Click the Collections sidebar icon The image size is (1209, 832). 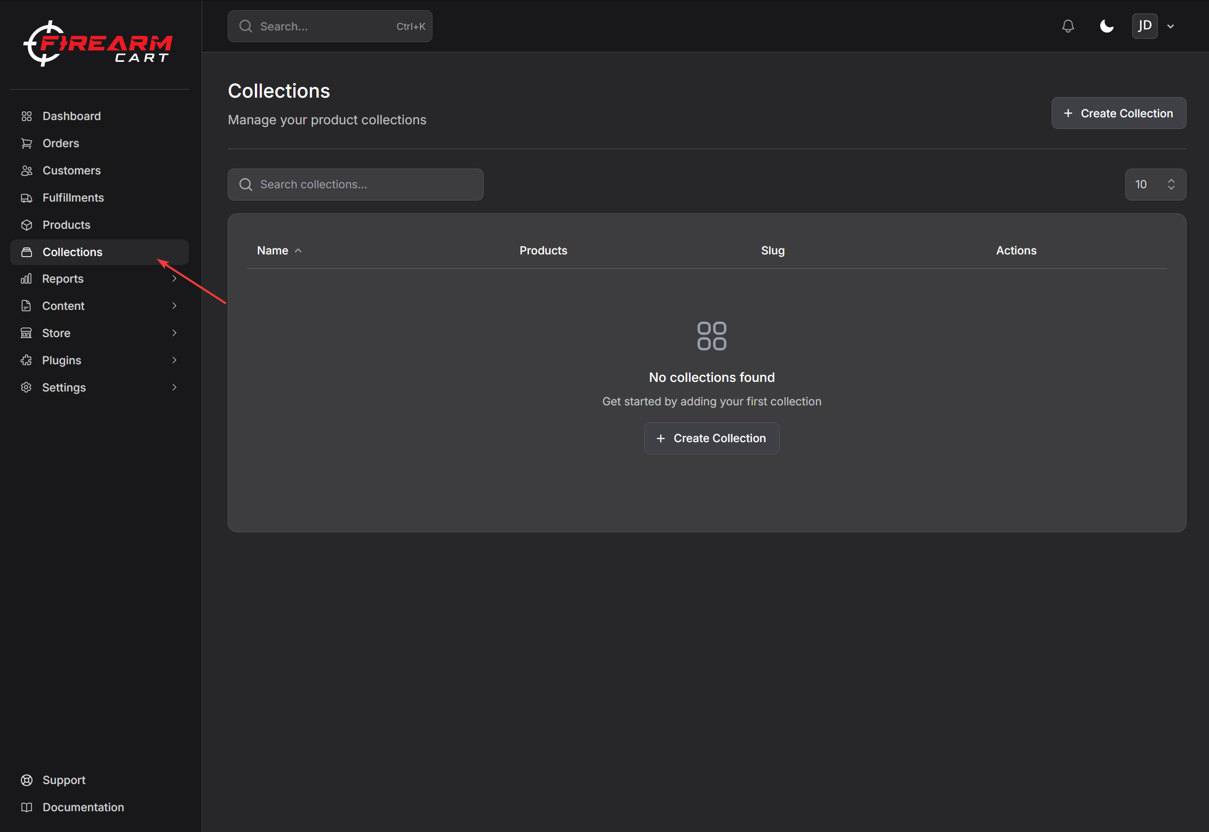point(27,252)
